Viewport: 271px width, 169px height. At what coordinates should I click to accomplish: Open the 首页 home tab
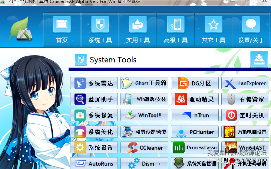click(x=62, y=30)
